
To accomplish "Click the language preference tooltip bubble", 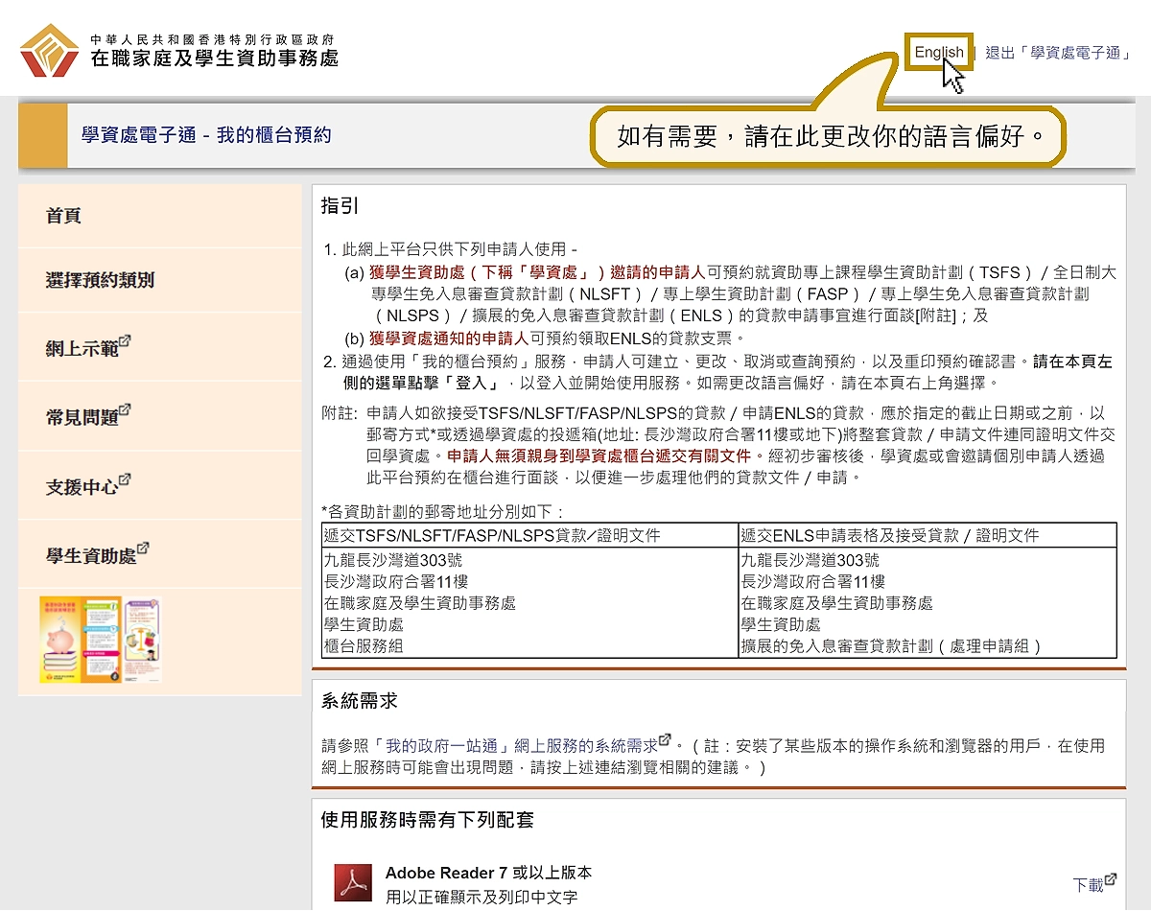I will click(x=830, y=137).
